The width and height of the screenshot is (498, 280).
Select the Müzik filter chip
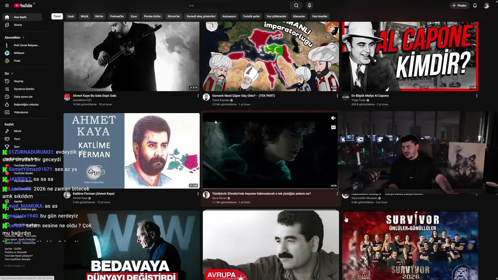(84, 16)
